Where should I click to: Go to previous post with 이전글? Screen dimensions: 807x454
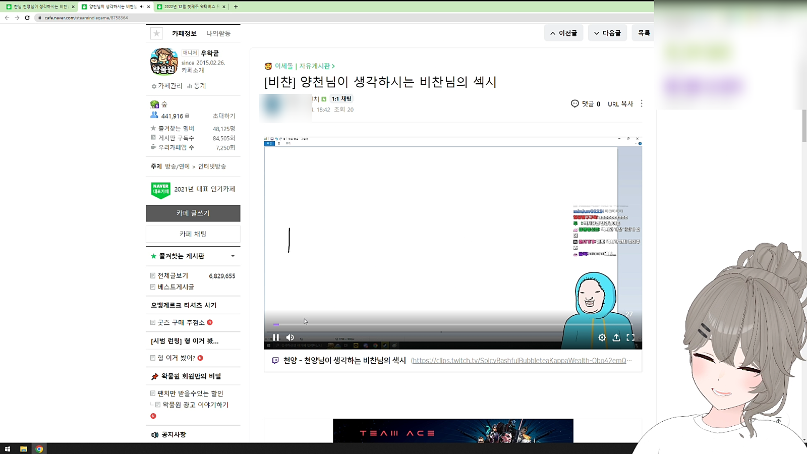[x=563, y=33]
